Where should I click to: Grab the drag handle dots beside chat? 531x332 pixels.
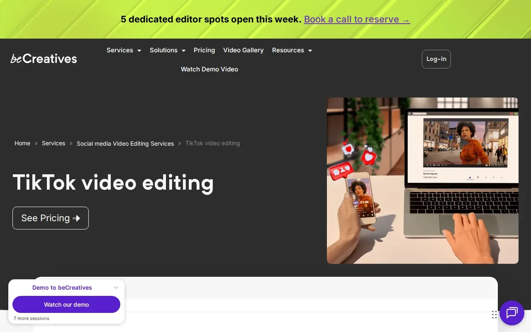coord(494,314)
